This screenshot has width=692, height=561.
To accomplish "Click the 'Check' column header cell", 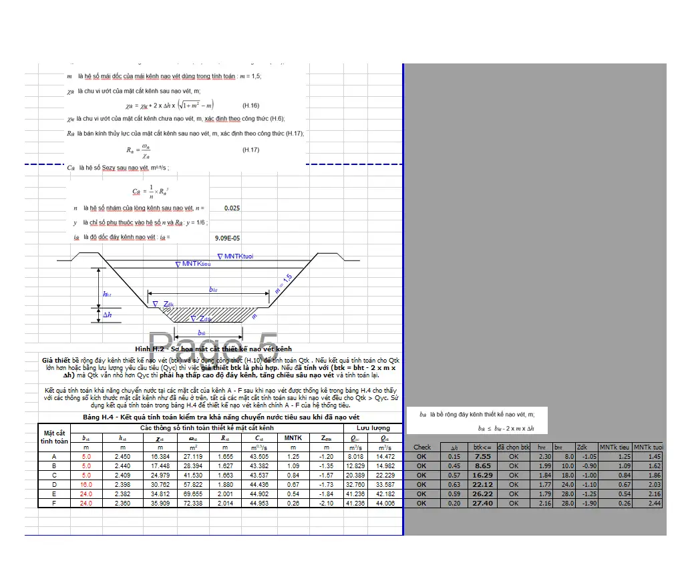I will (x=422, y=447).
